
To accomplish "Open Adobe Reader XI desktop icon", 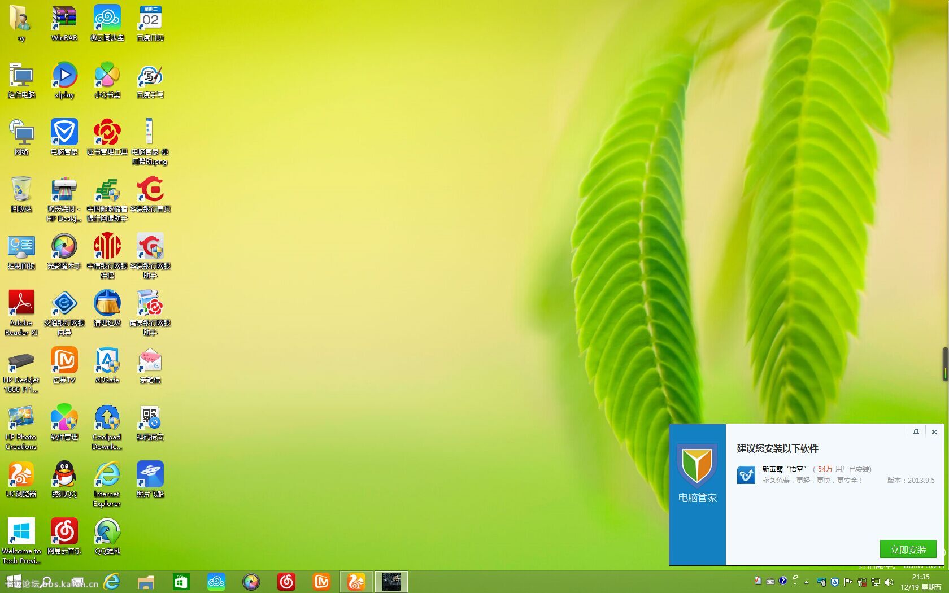I will pos(21,313).
